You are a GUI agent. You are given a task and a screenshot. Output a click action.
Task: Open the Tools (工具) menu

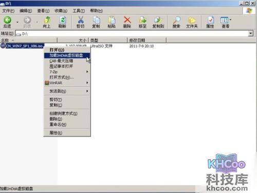(79, 11)
